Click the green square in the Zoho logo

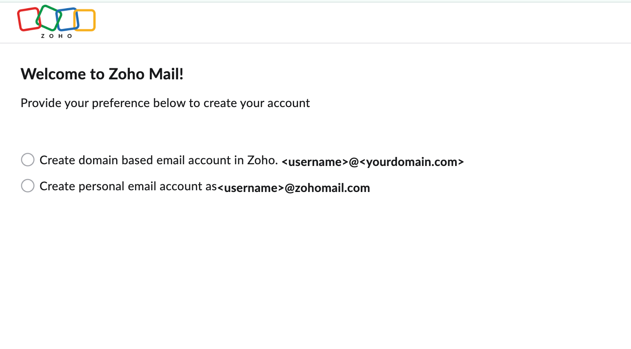point(48,17)
